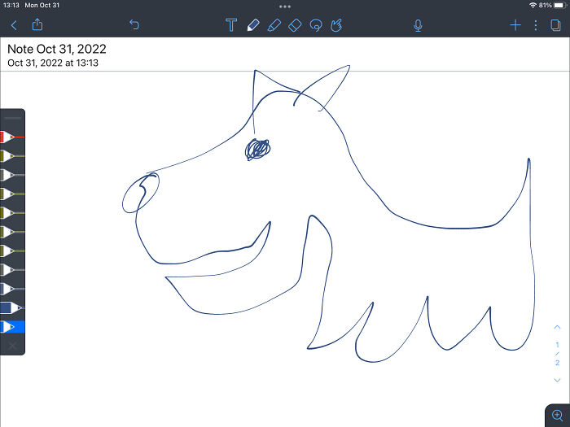Screen dimensions: 570x427
Task: Open the zoom magnifier tool
Action: click(x=557, y=415)
